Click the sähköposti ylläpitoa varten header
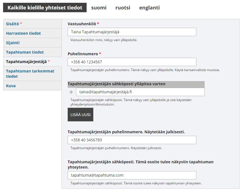242x193 pixels. tap(136, 84)
